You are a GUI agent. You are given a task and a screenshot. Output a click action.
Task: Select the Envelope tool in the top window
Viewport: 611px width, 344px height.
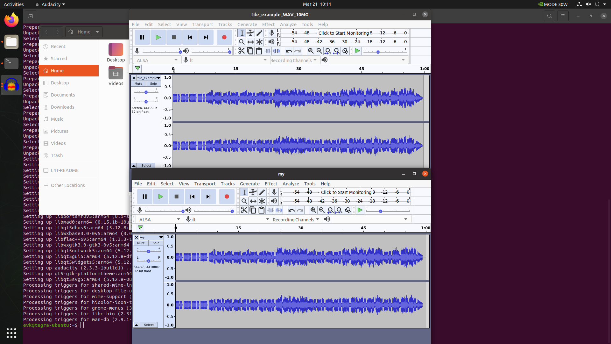250,33
